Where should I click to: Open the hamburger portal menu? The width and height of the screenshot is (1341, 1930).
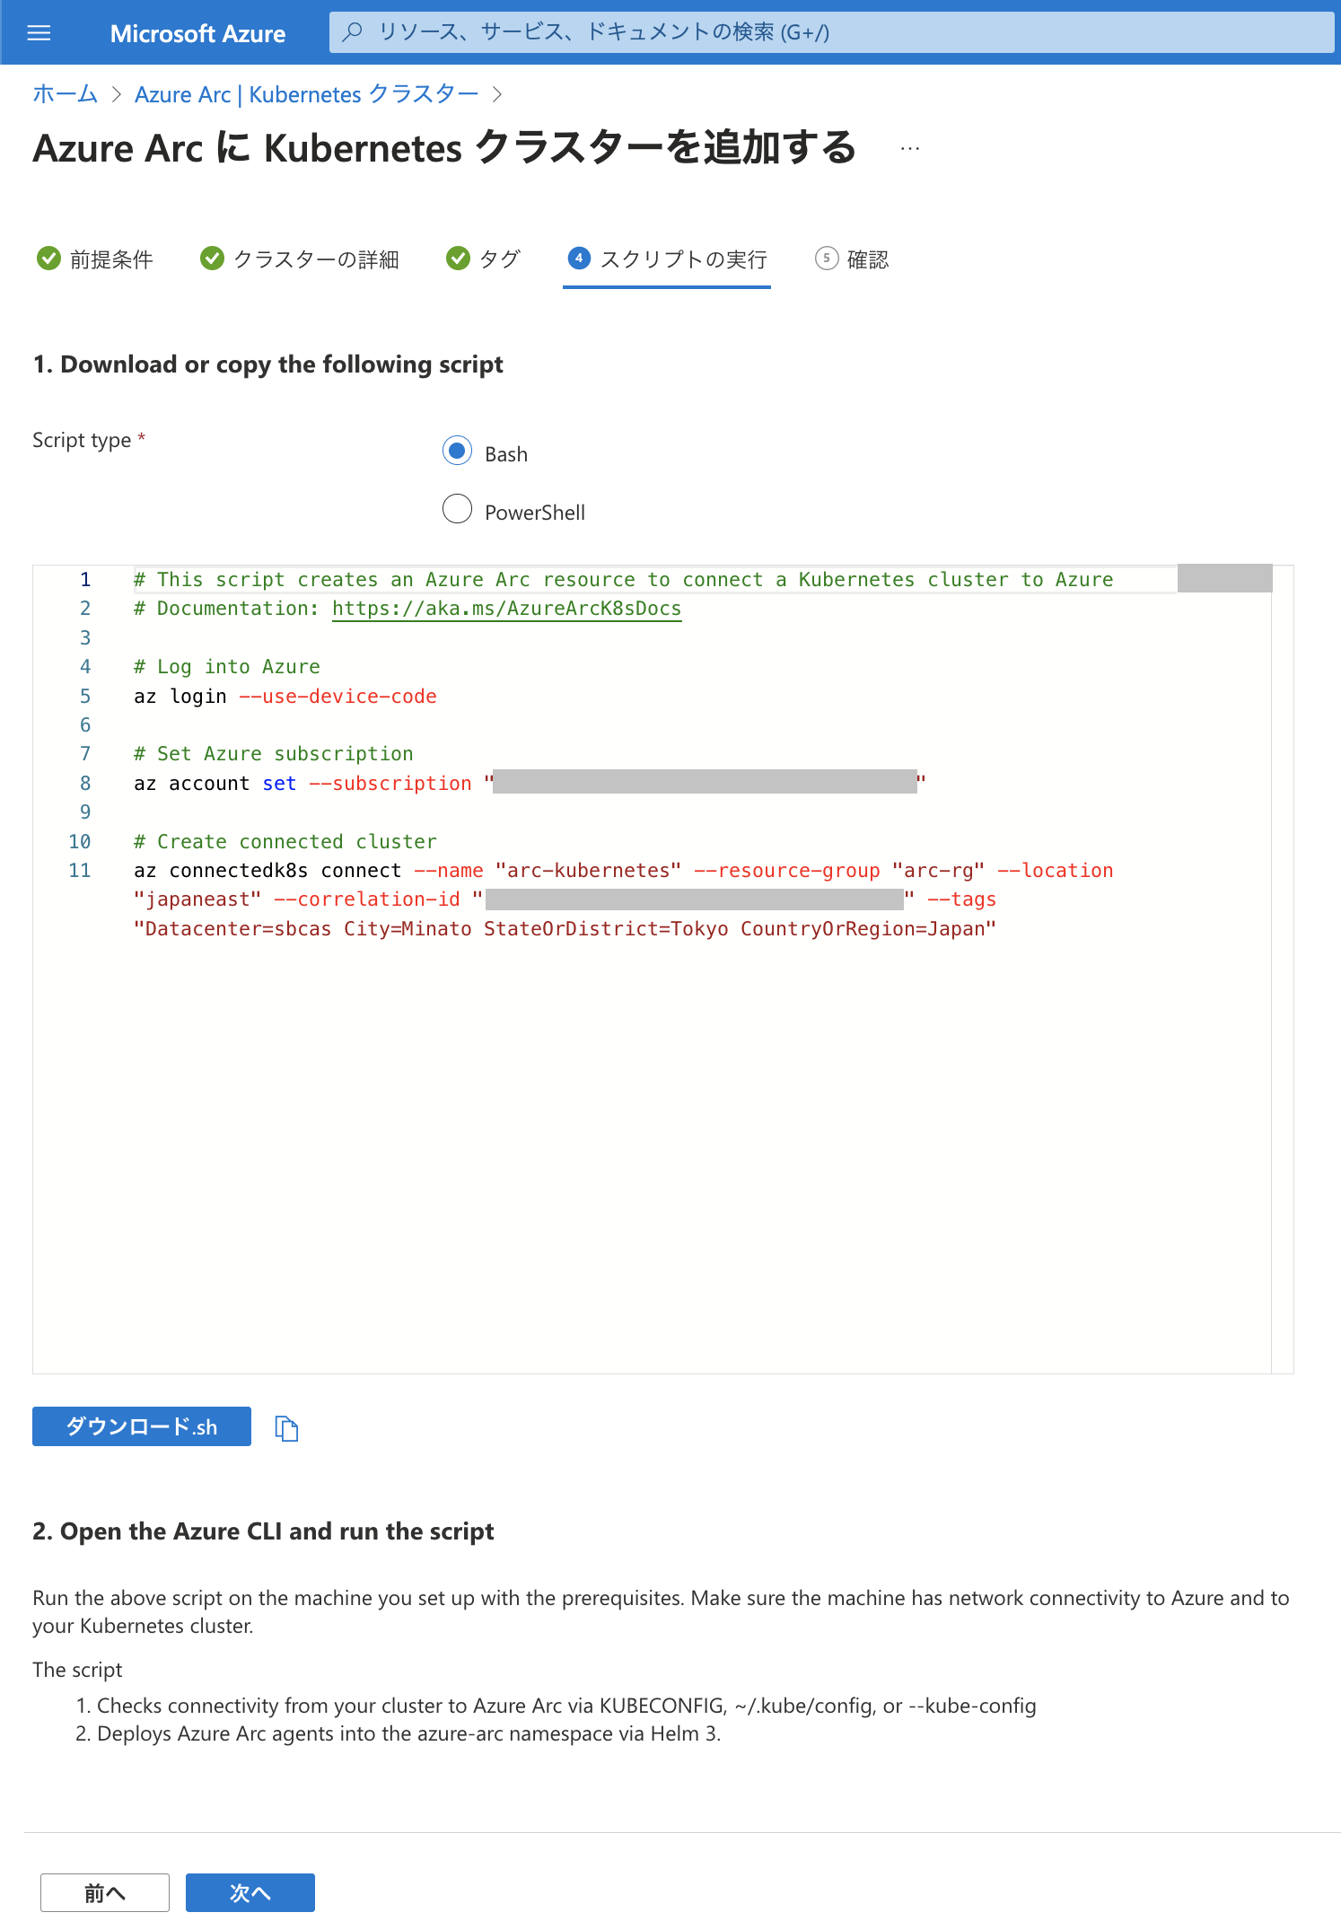39,33
